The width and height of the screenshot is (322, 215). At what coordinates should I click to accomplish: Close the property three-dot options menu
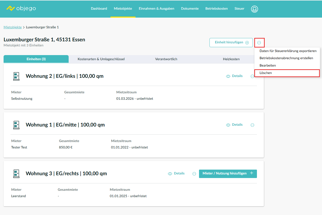(259, 43)
